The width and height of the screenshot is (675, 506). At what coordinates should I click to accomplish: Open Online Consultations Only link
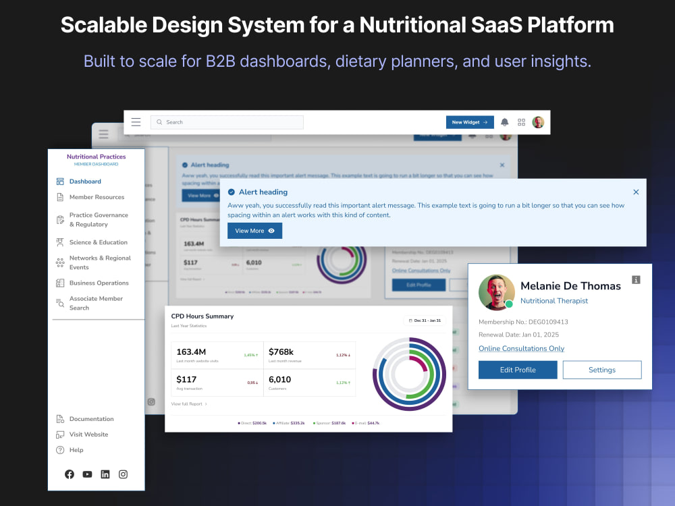521,349
